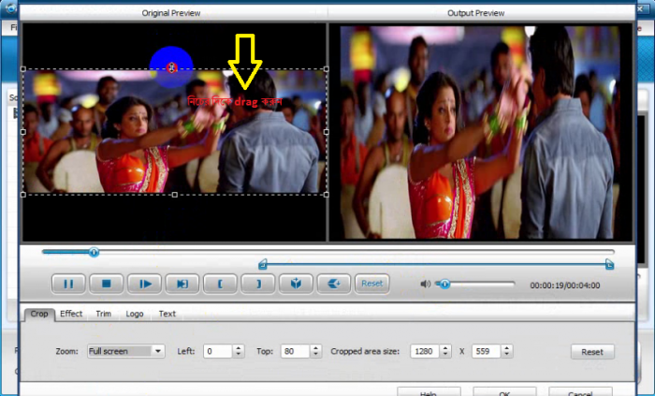Decrease the cropped area width

click(x=445, y=355)
